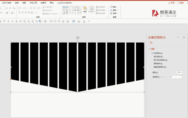Open the fill color (颜色) dropdown

179,72
